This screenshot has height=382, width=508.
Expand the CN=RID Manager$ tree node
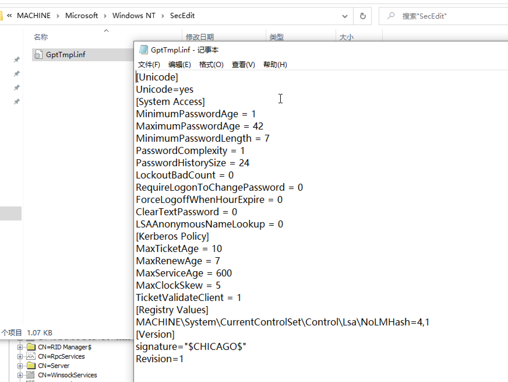20,347
